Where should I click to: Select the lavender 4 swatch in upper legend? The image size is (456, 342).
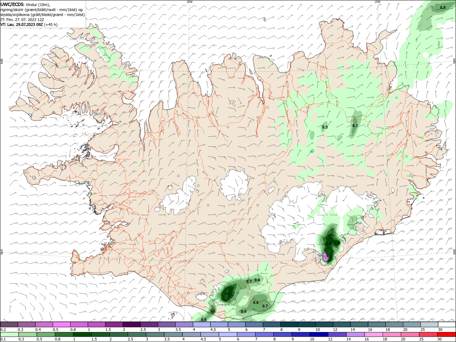[x=202, y=324]
